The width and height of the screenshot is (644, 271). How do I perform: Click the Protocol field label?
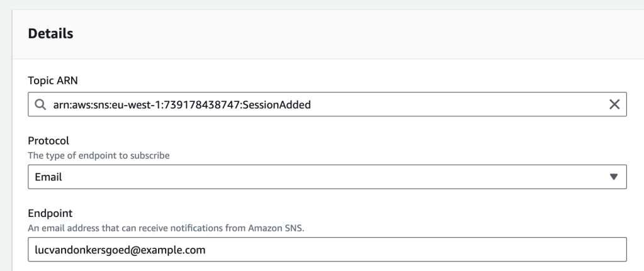coord(48,141)
